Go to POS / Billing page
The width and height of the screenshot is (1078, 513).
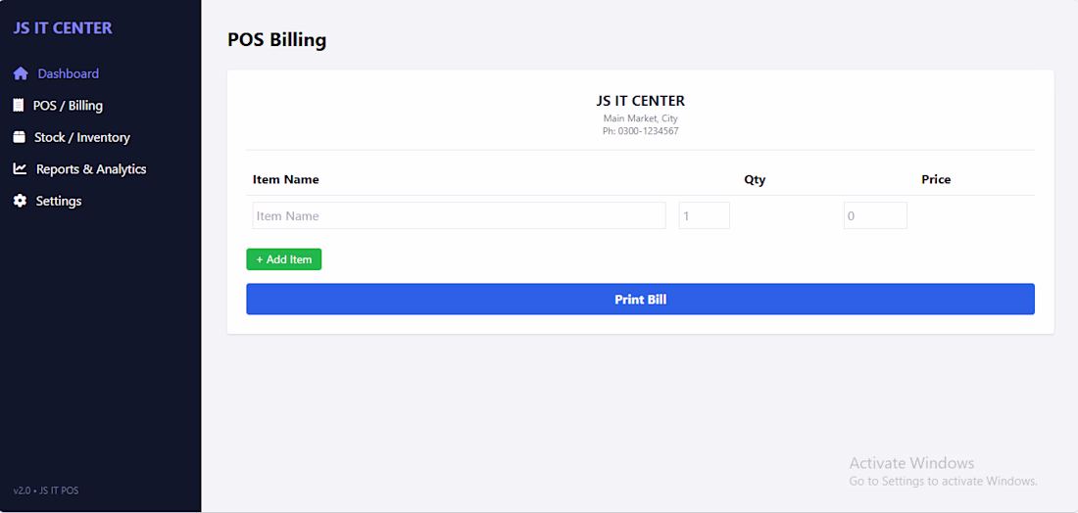point(68,105)
